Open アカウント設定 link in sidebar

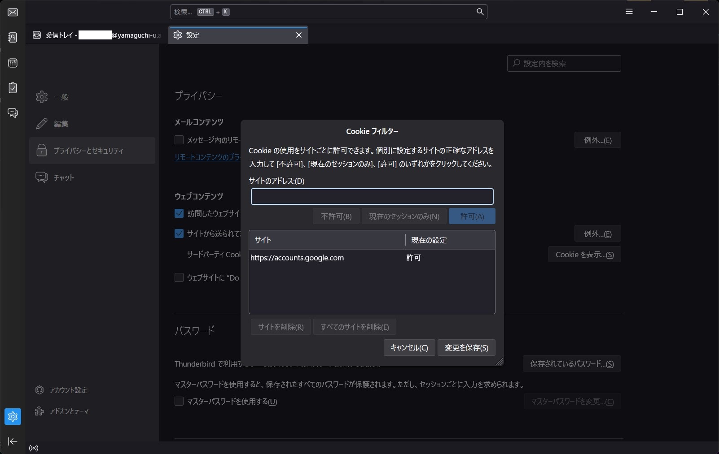(61, 390)
